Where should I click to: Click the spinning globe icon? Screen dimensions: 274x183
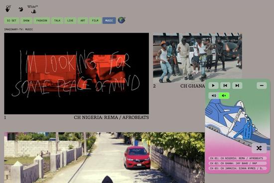coord(122,20)
